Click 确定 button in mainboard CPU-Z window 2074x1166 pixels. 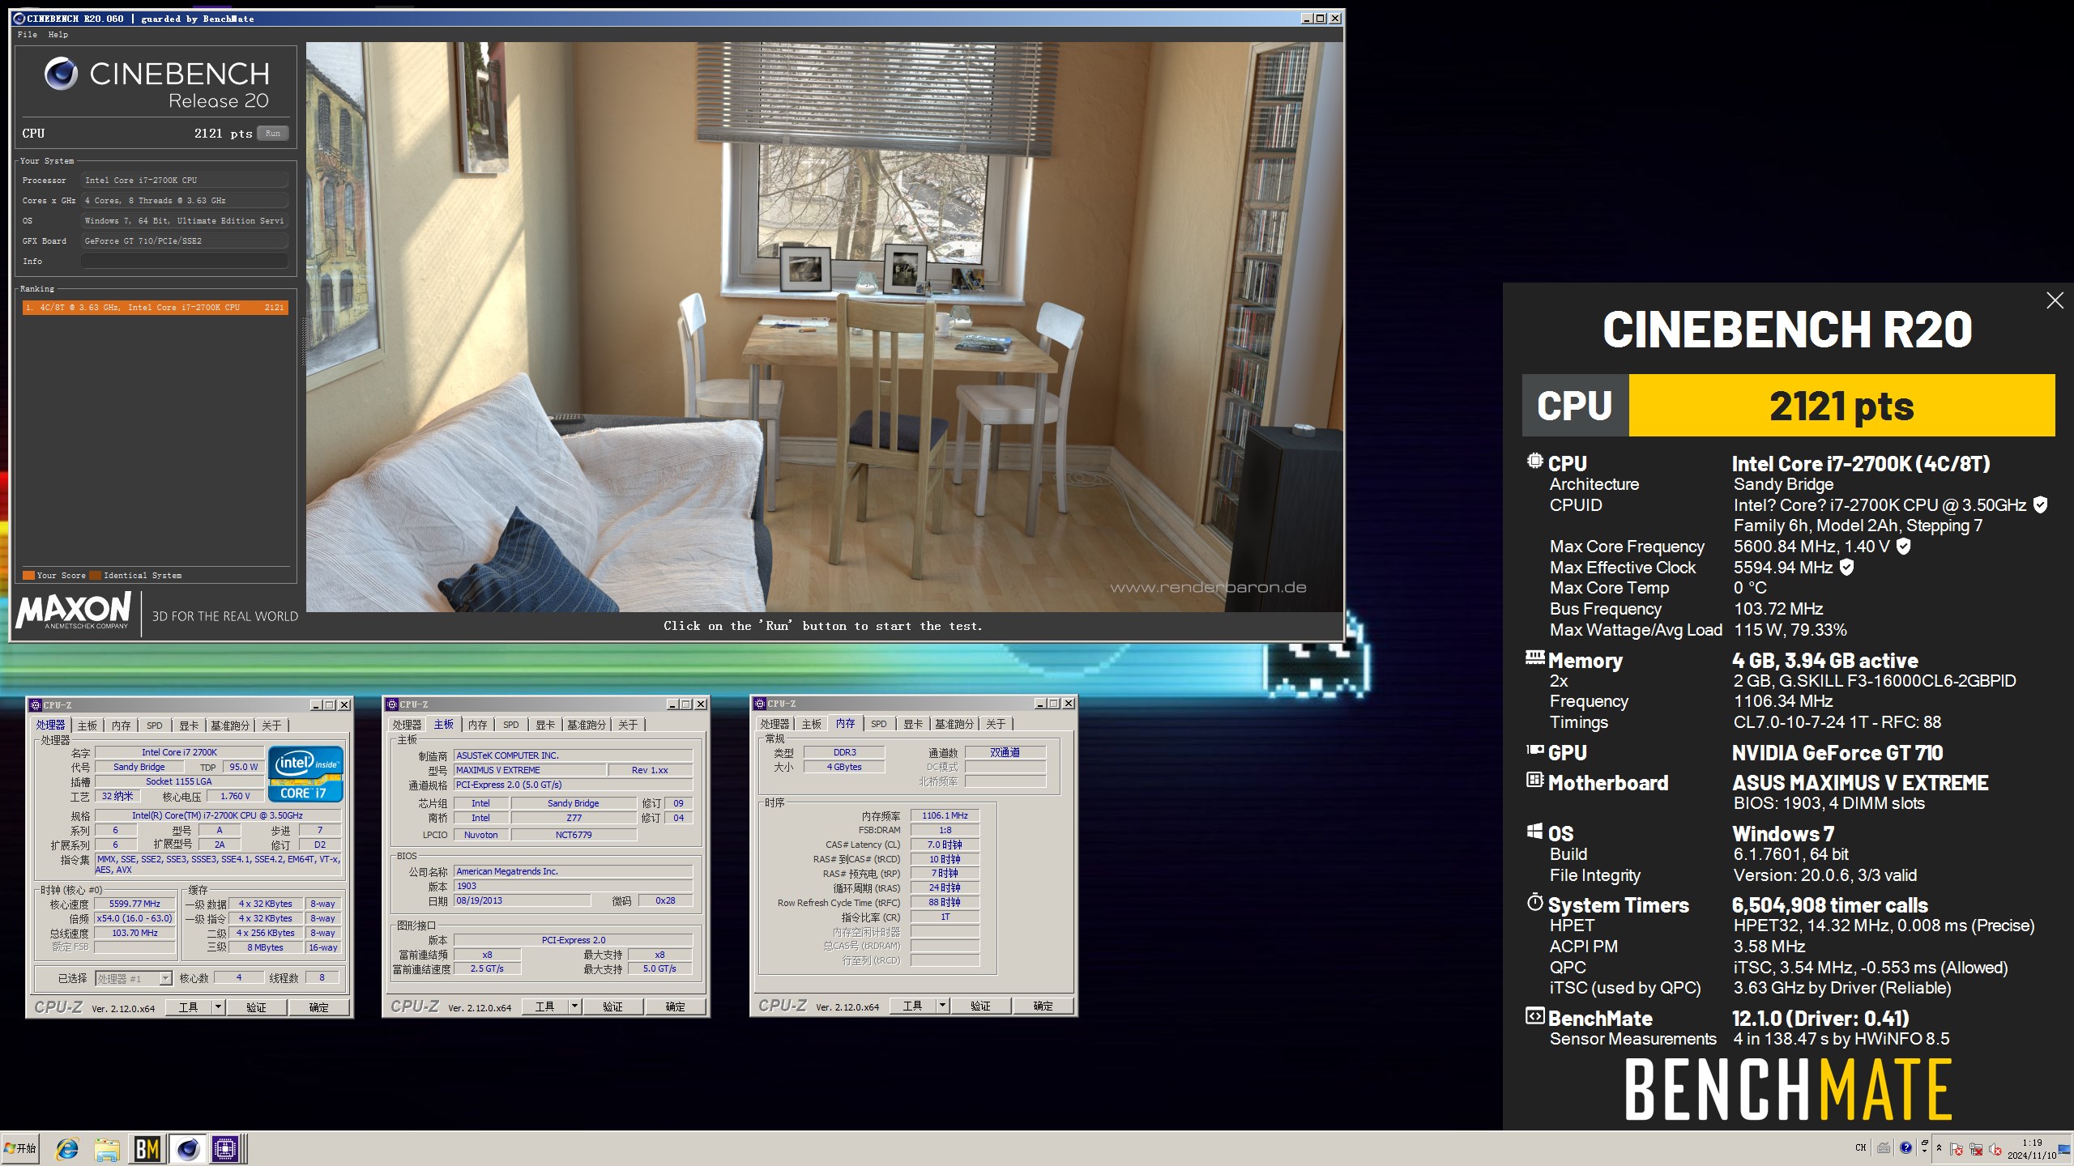click(675, 1006)
